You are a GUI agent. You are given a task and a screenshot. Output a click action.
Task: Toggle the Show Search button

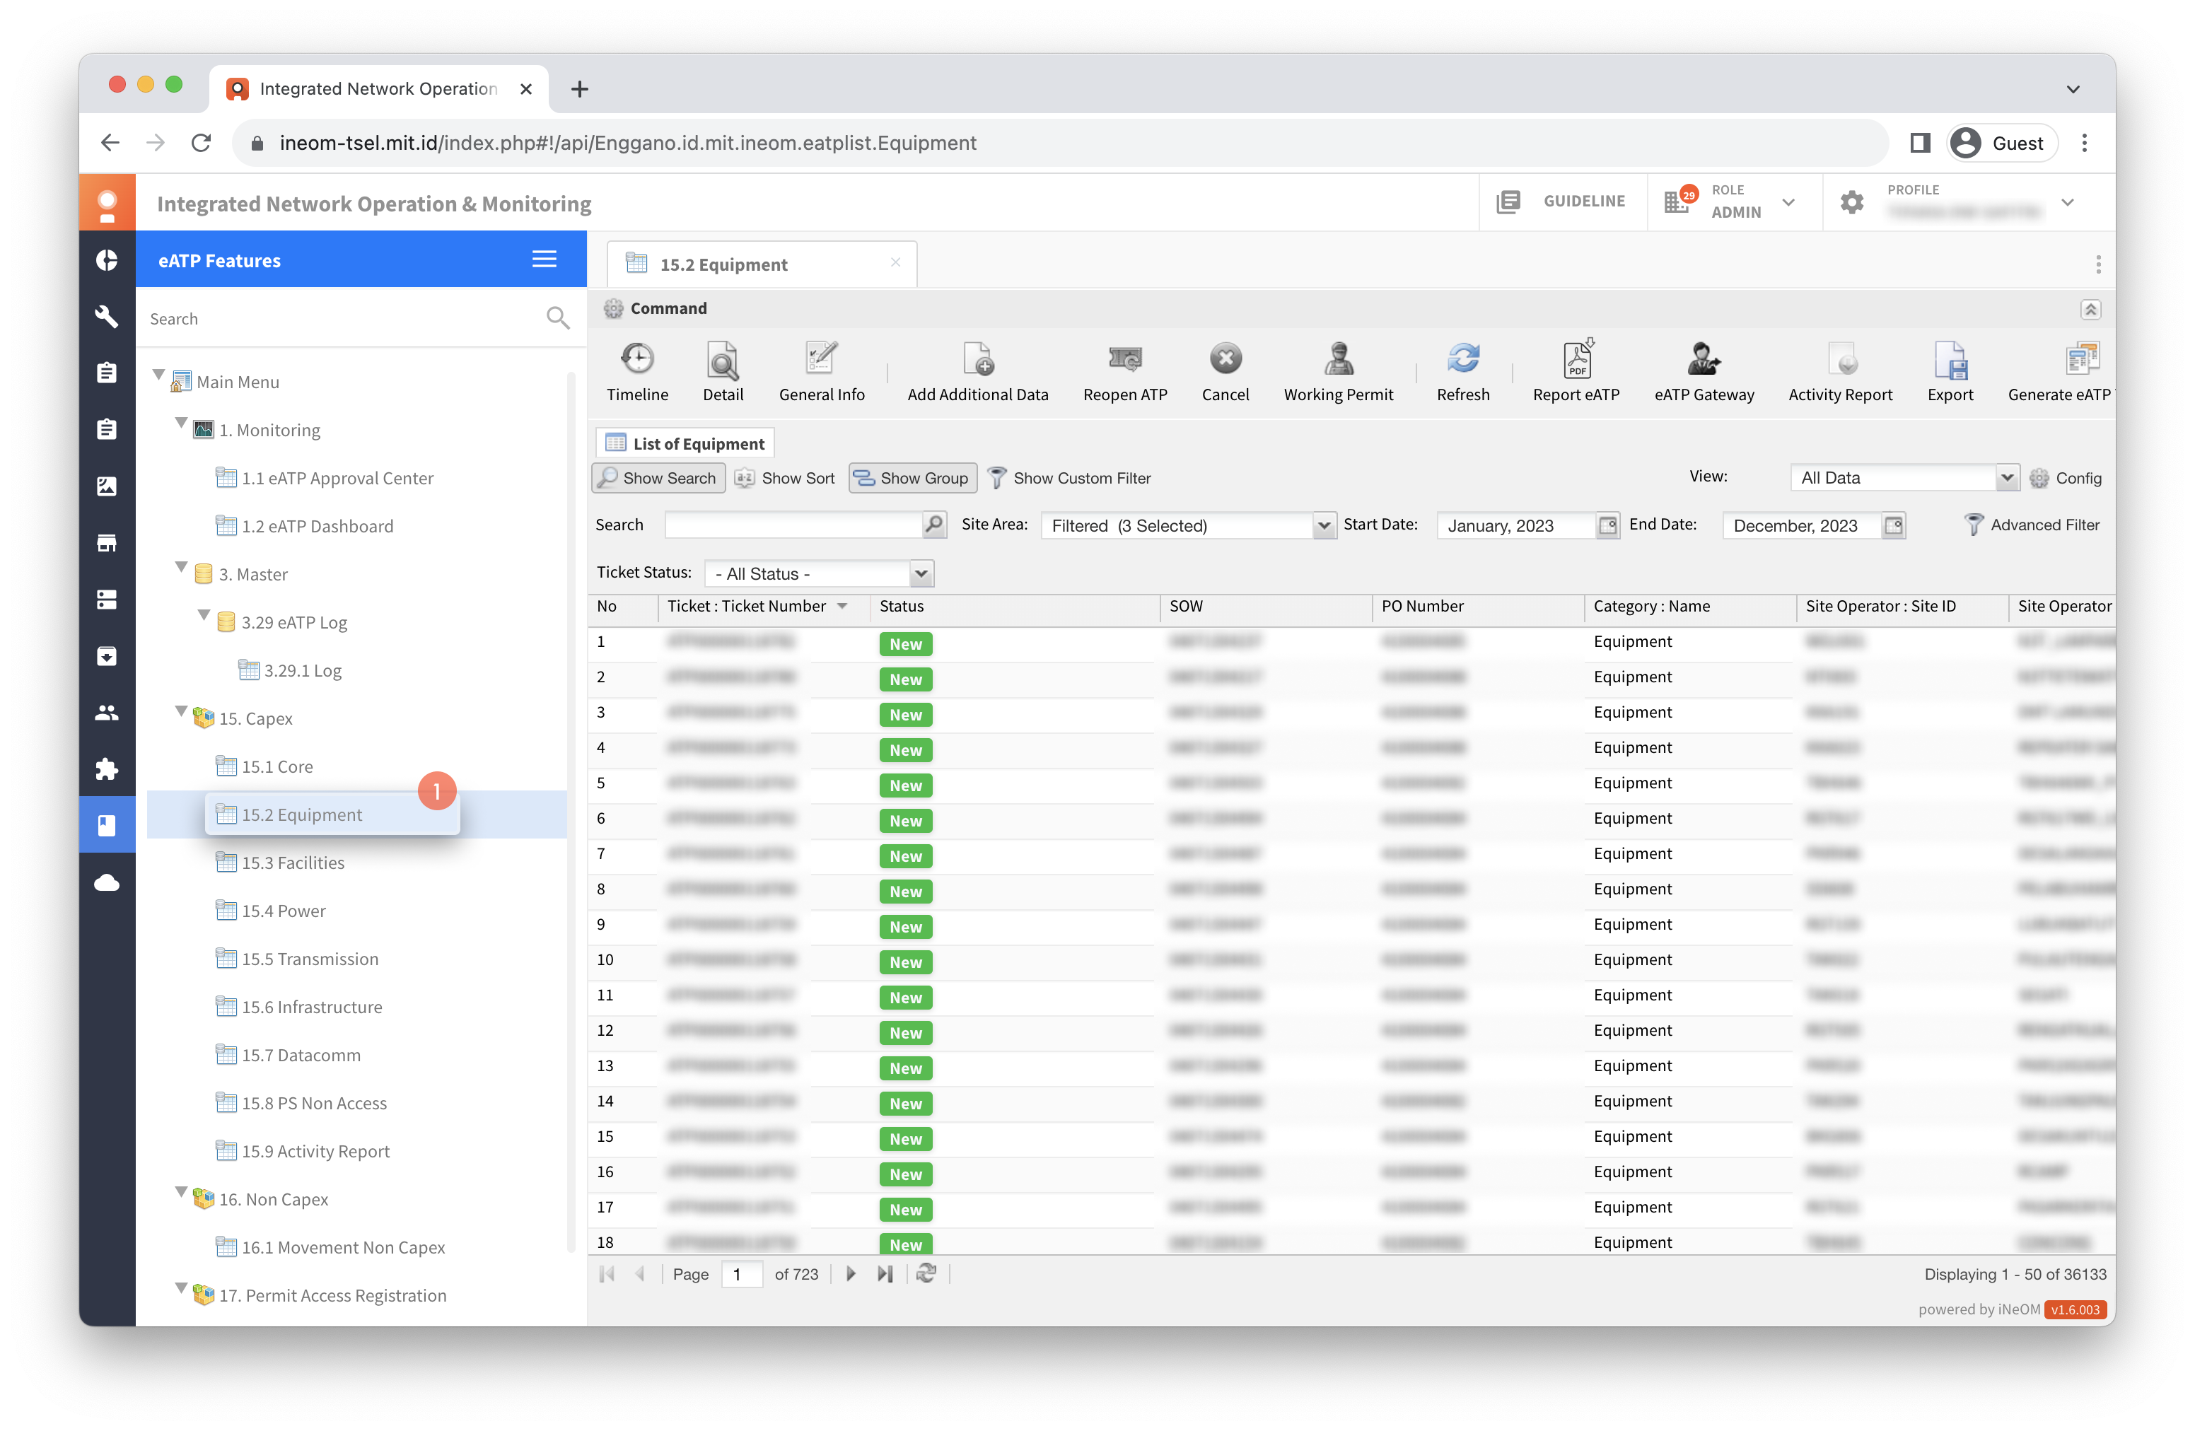click(x=658, y=478)
